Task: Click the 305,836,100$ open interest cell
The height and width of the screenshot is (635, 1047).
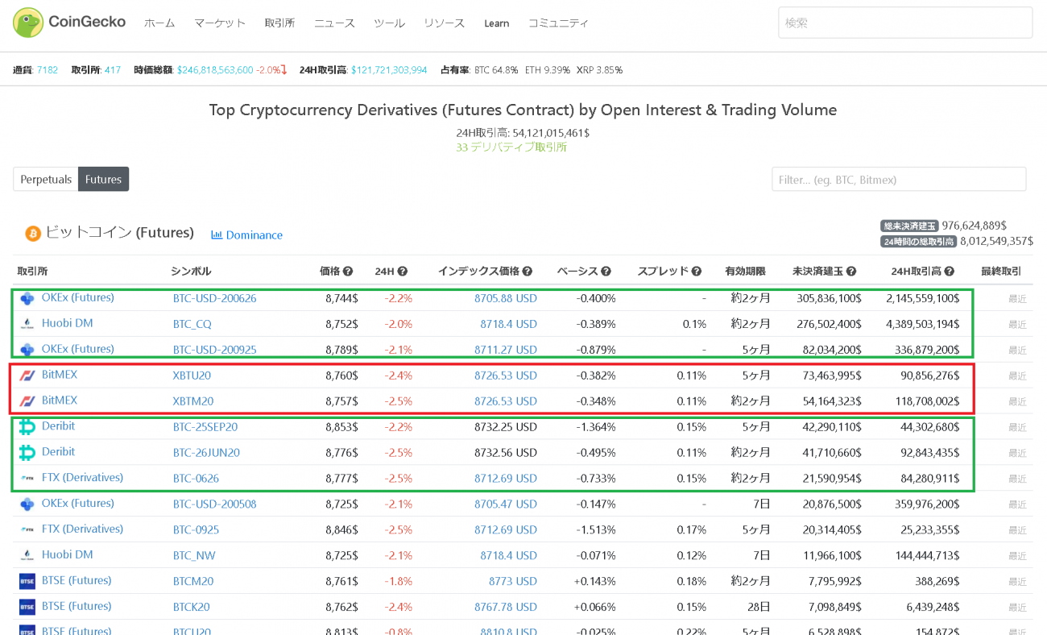Action: (829, 298)
